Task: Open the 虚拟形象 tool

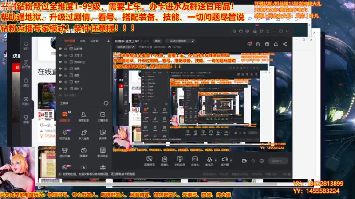Action: [x=64, y=152]
